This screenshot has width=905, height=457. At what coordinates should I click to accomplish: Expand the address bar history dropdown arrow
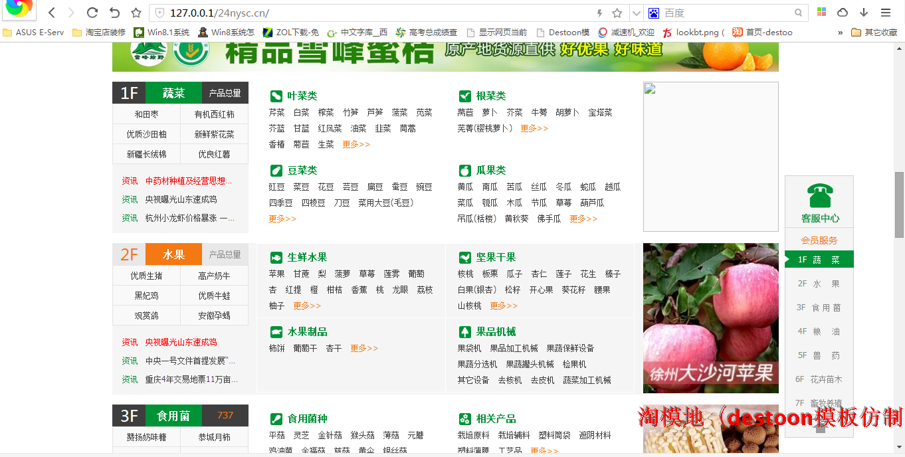coord(636,13)
